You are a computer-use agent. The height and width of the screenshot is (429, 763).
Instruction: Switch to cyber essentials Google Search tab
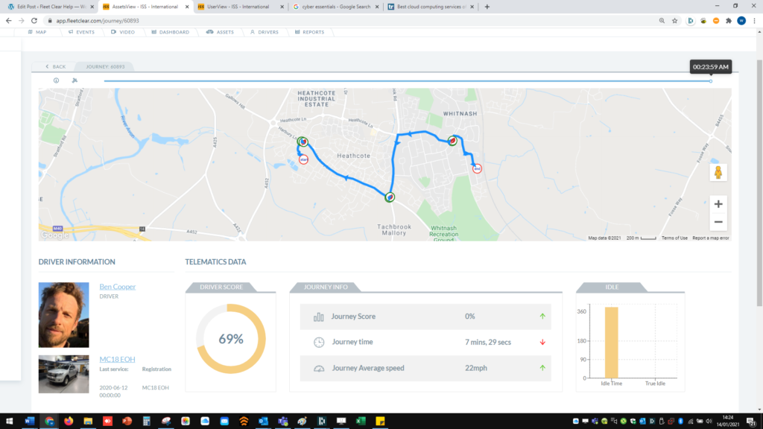pos(335,7)
